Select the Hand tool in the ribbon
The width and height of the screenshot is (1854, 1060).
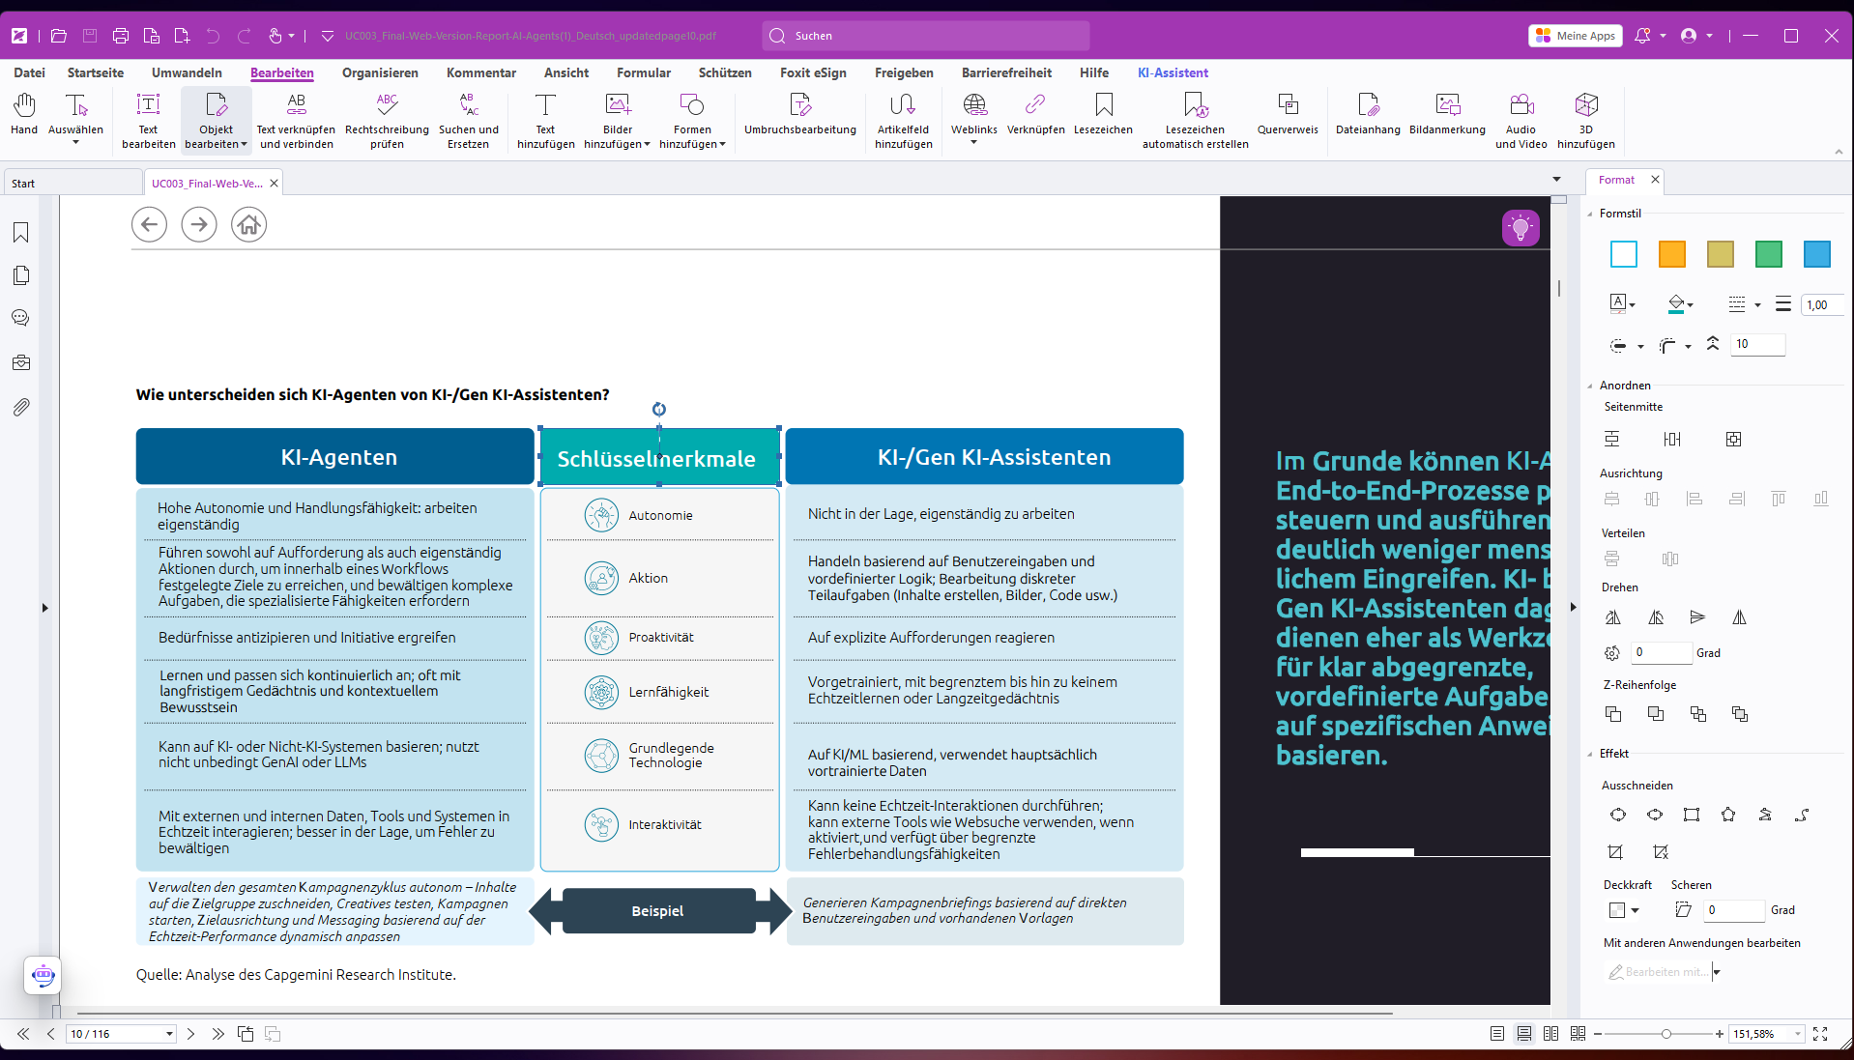tap(24, 114)
